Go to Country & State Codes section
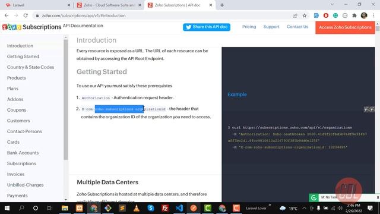Image resolution: width=380 pixels, height=214 pixels. [x=30, y=67]
